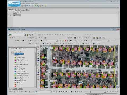Click the 'One Story Frame' legend label
Image resolution: width=127 pixels, height=95 pixels.
click(x=21, y=57)
